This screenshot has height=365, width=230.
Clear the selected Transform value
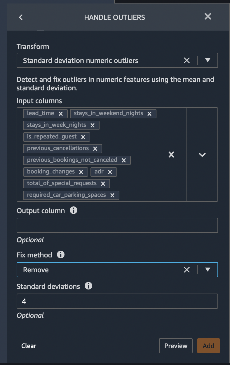[187, 60]
